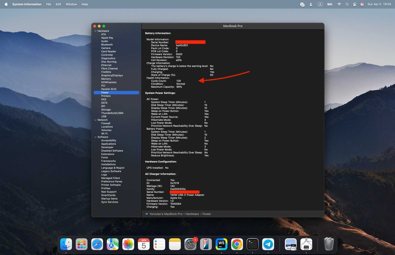Open the Help menu

85,4
